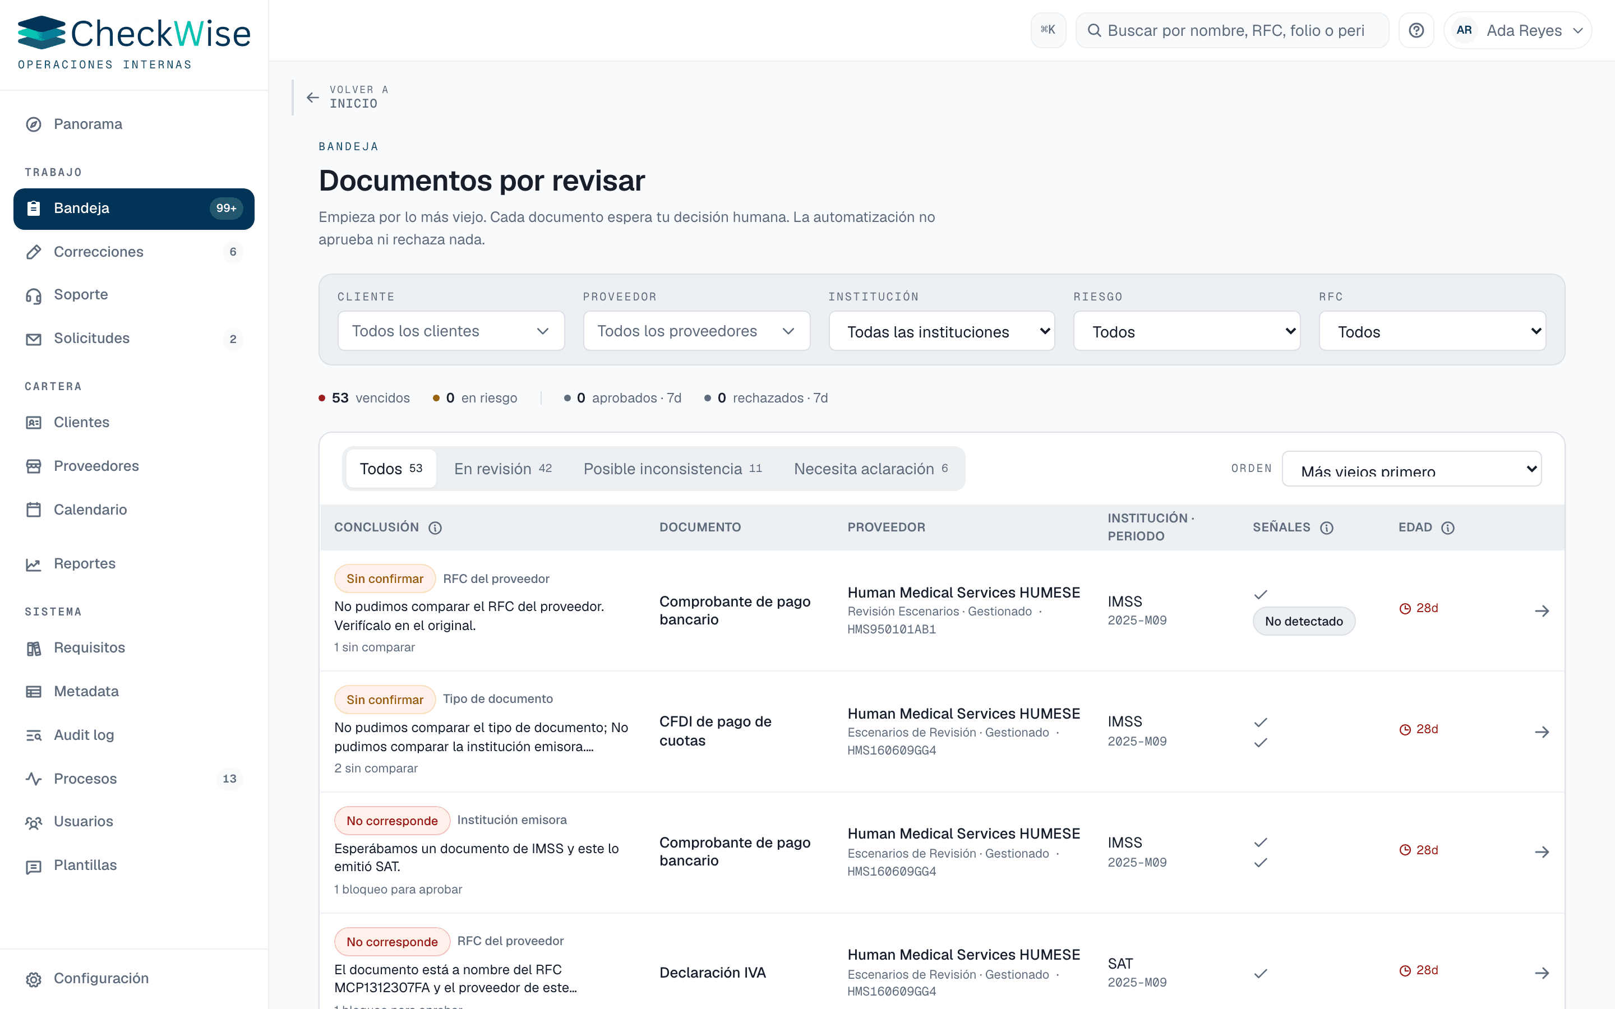Screen dimensions: 1615x1009
Task: Click the first Sin confirmar badge
Action: tap(384, 578)
